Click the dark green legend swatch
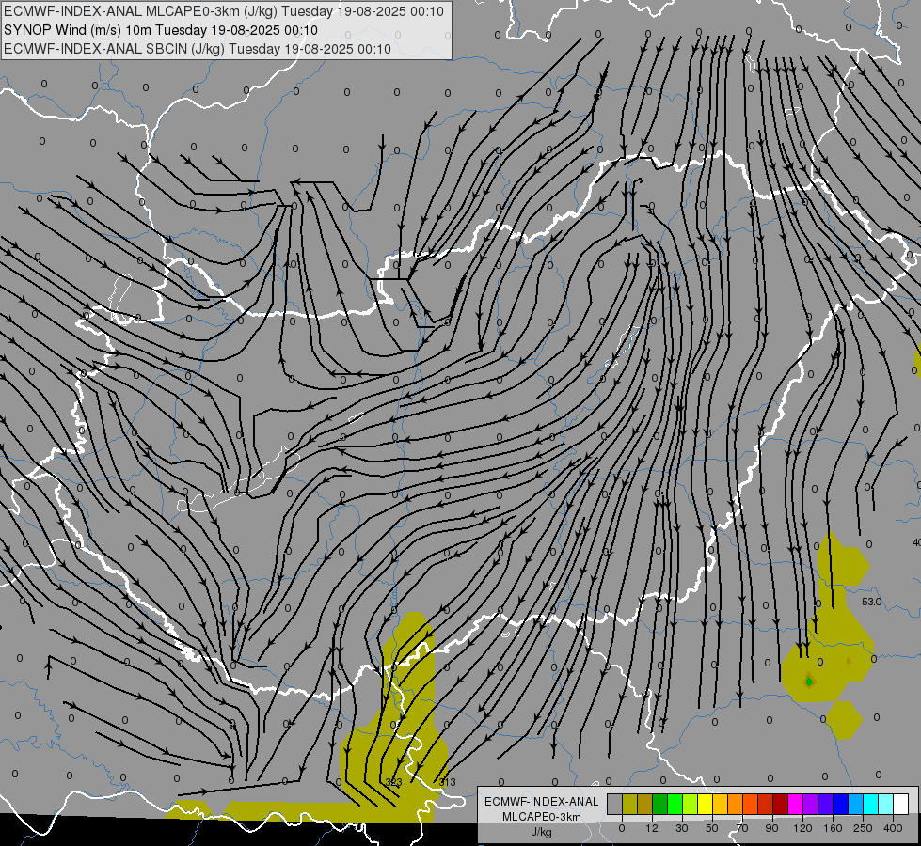Image resolution: width=921 pixels, height=846 pixels. click(x=660, y=804)
